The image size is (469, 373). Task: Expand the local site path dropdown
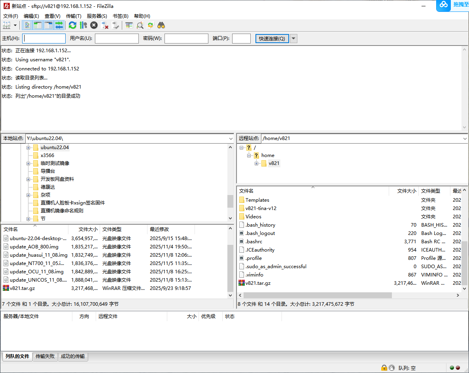[x=231, y=138]
